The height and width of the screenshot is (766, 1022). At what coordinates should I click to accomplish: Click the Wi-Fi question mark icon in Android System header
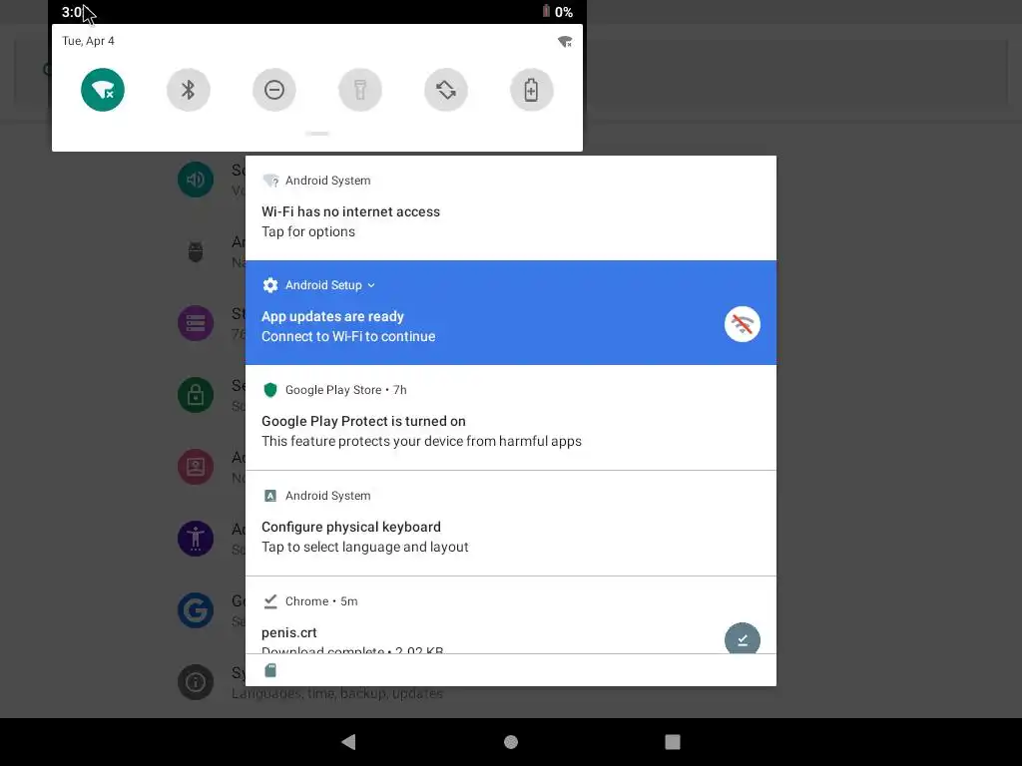click(x=271, y=181)
